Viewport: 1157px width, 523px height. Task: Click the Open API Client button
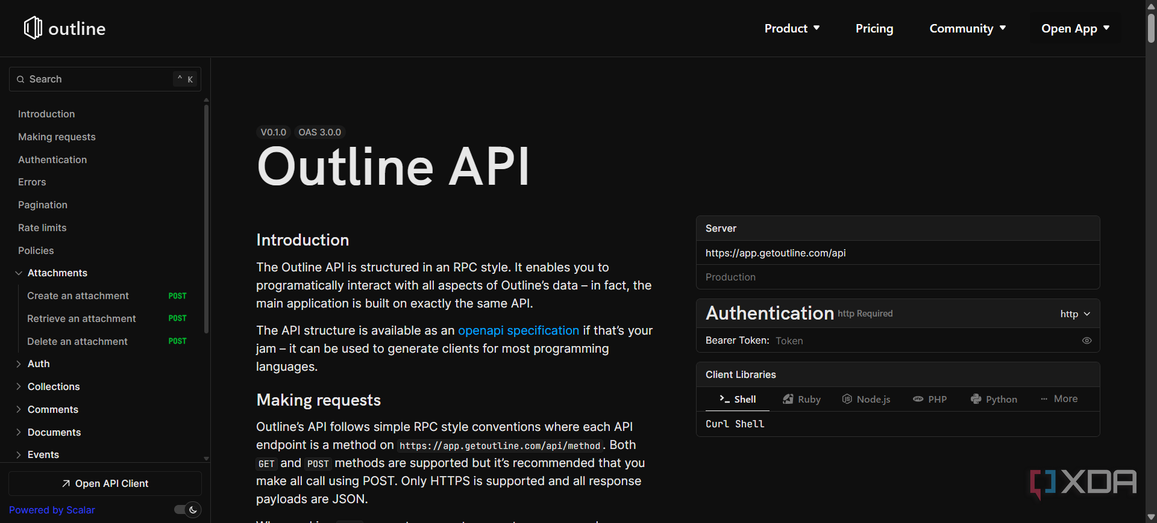[105, 484]
